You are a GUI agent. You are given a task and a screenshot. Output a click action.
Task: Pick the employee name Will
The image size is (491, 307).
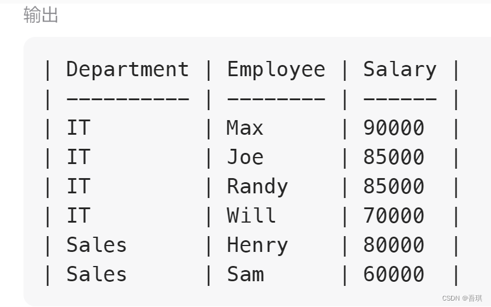[x=251, y=216]
